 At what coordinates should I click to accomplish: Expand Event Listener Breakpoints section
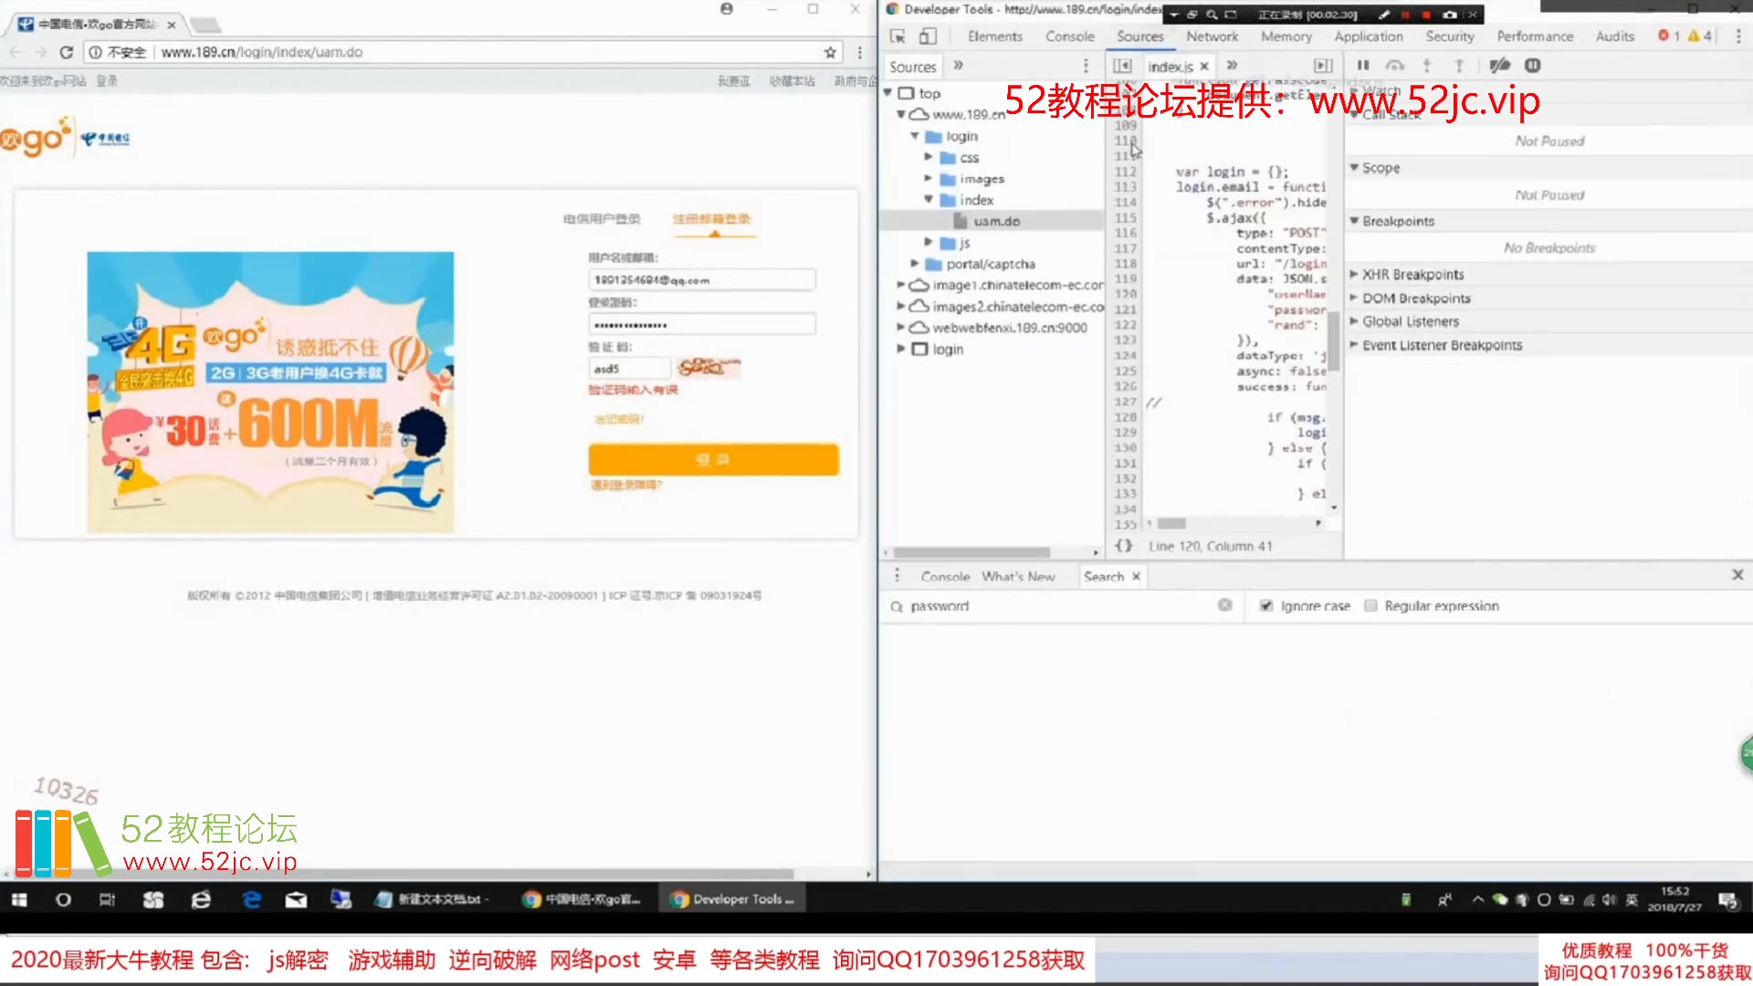pos(1441,345)
